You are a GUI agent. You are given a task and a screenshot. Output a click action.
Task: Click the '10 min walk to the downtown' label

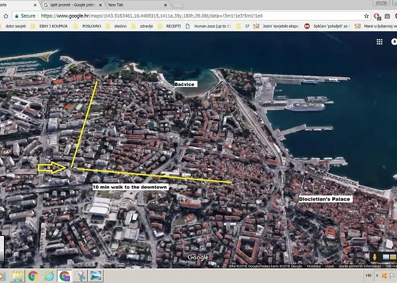pos(130,187)
